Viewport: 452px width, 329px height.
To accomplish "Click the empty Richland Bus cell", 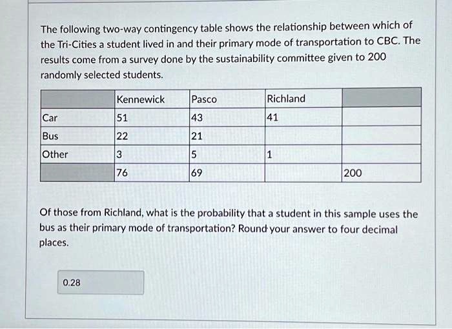I will 303,135.
